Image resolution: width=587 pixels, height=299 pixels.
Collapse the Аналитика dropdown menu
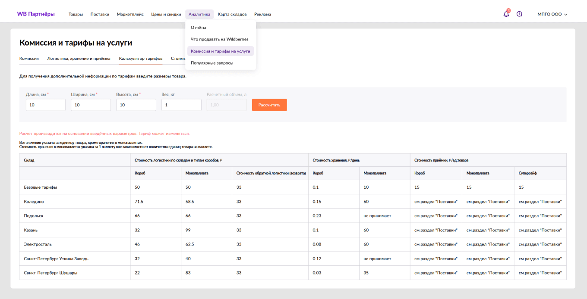tap(199, 14)
